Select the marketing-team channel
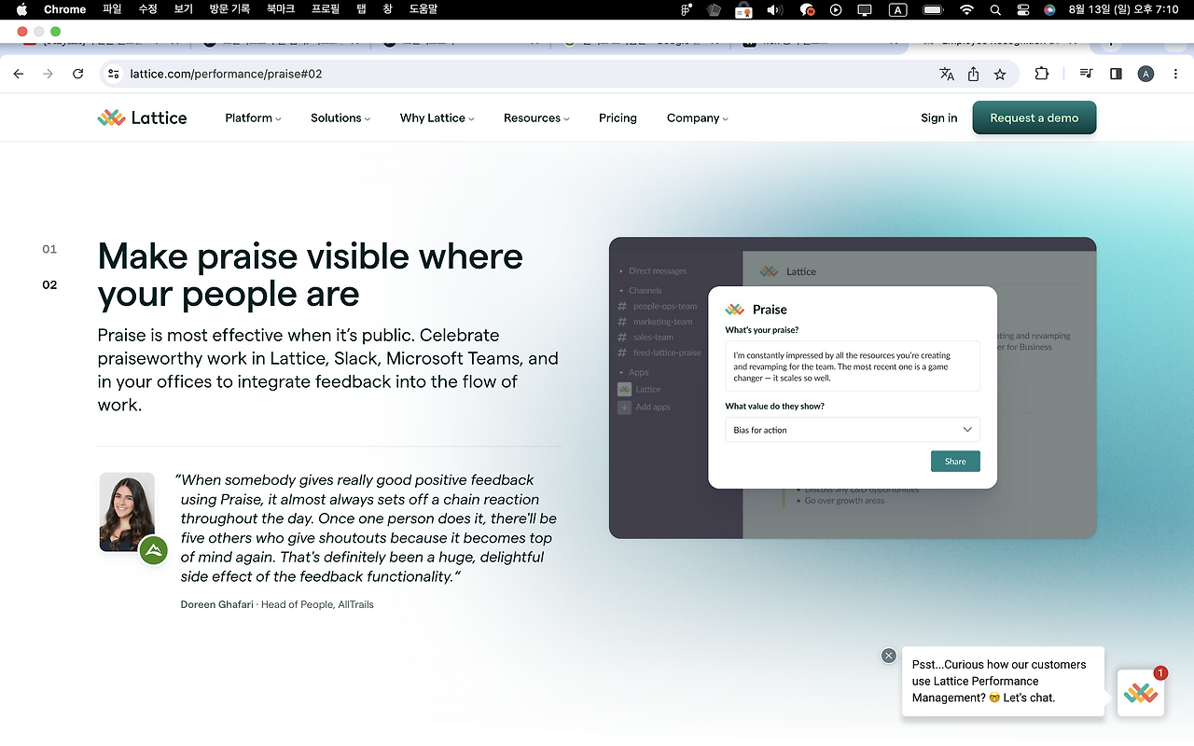 [663, 322]
